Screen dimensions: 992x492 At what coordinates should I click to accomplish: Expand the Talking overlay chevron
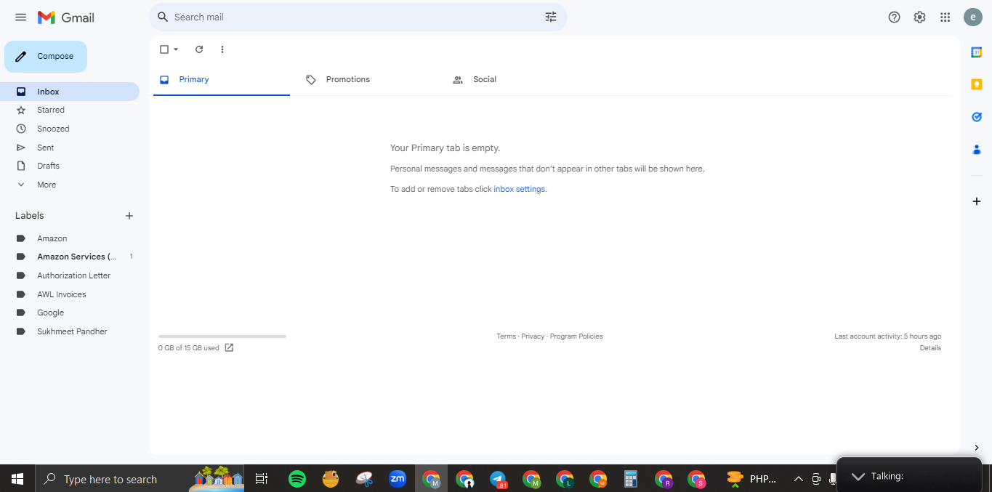pyautogui.click(x=858, y=476)
